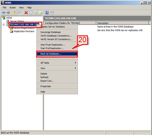Collapse the TECHNO server tree node

coord(4,25)
